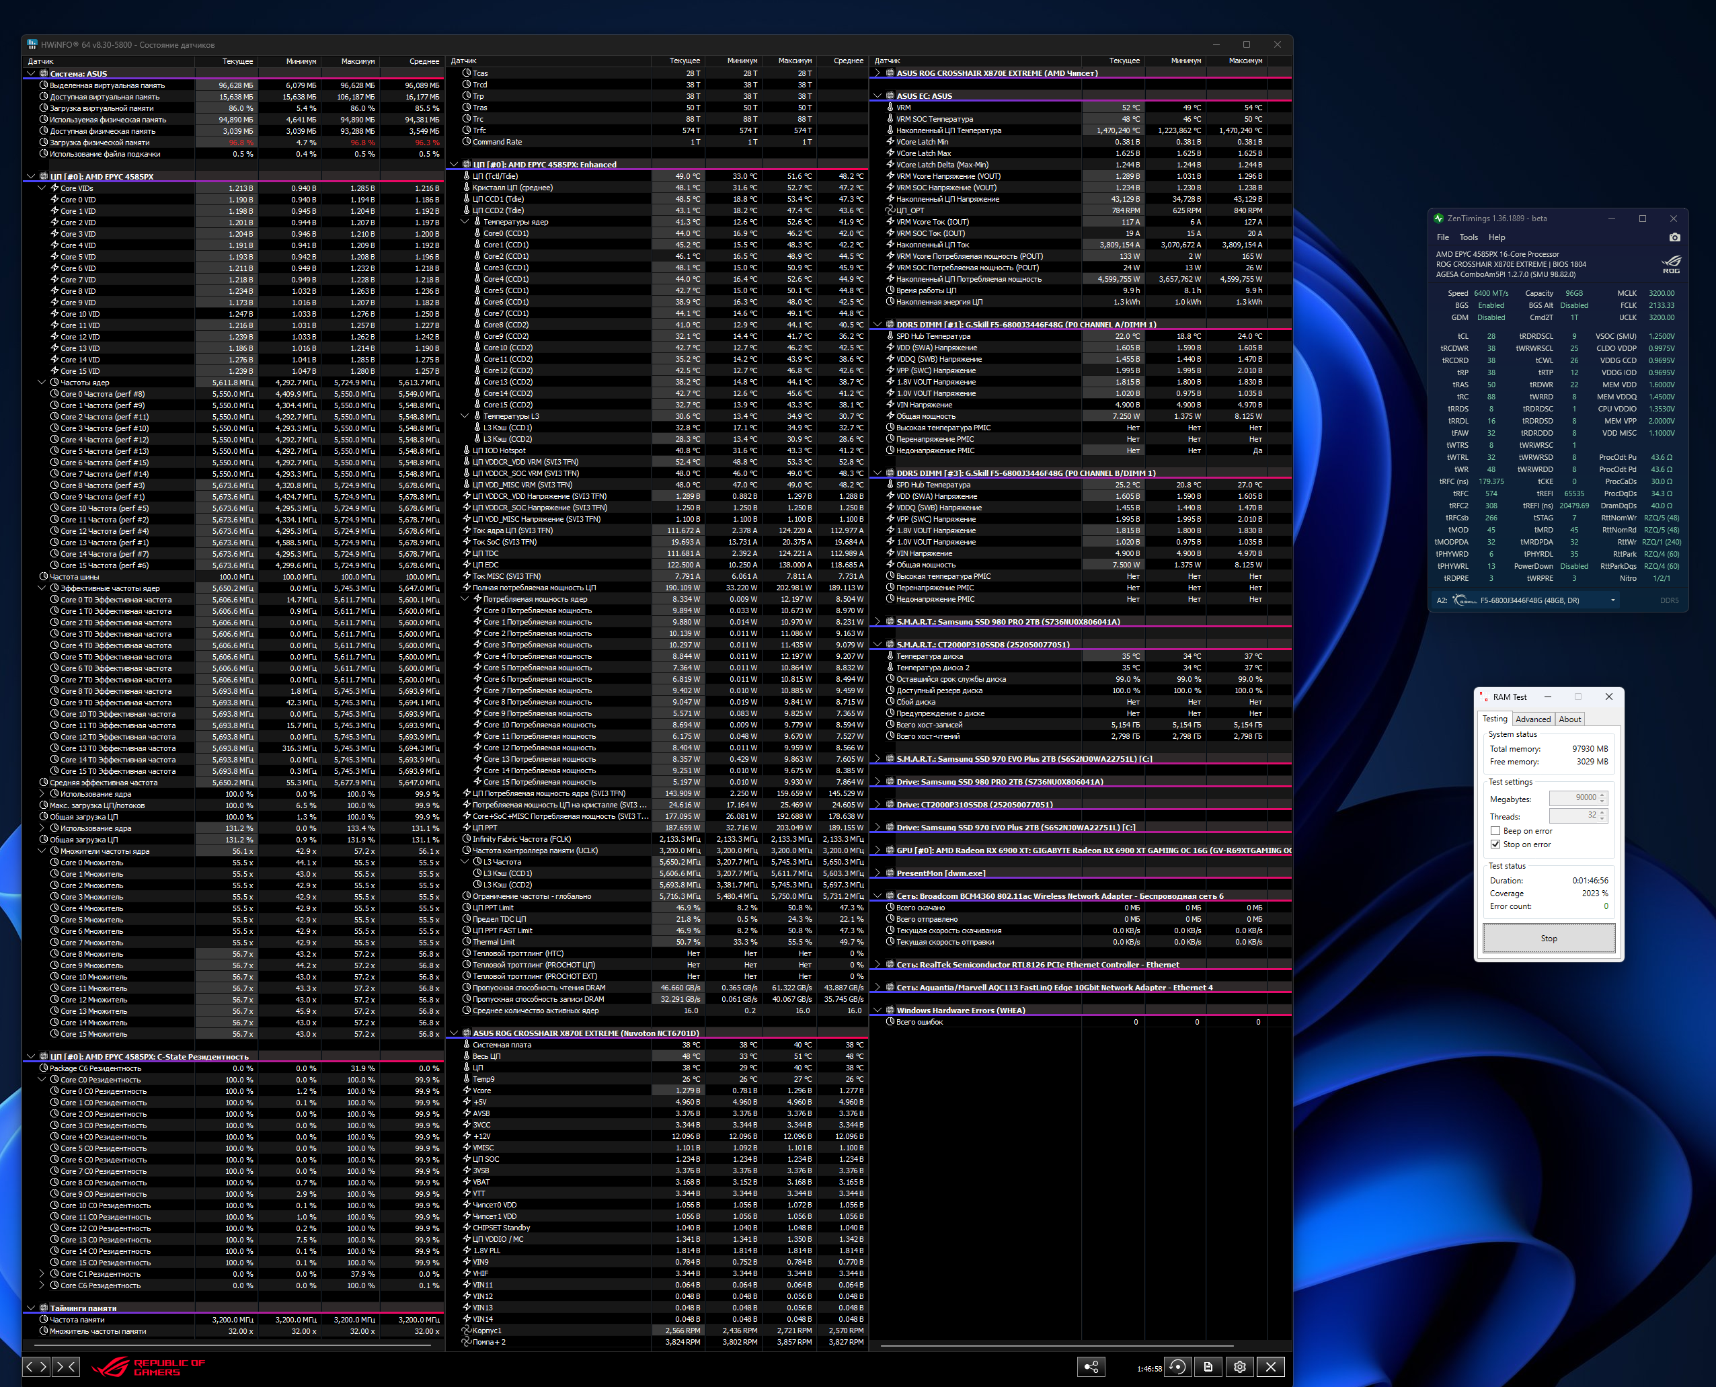Screen dimensions: 1716x1387
Task: Click the log file document icon
Action: 1208,1367
